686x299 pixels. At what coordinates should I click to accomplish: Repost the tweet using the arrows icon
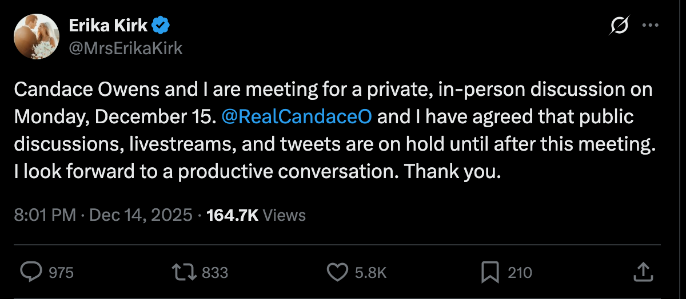(184, 272)
